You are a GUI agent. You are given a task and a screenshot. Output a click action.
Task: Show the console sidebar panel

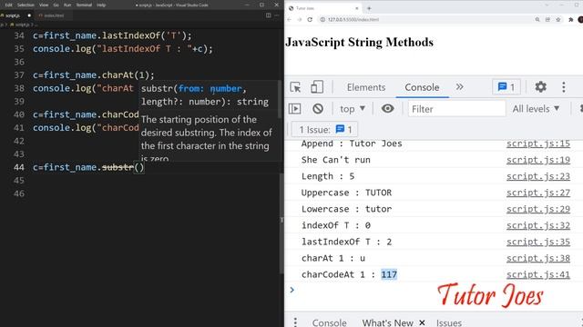[x=295, y=109]
